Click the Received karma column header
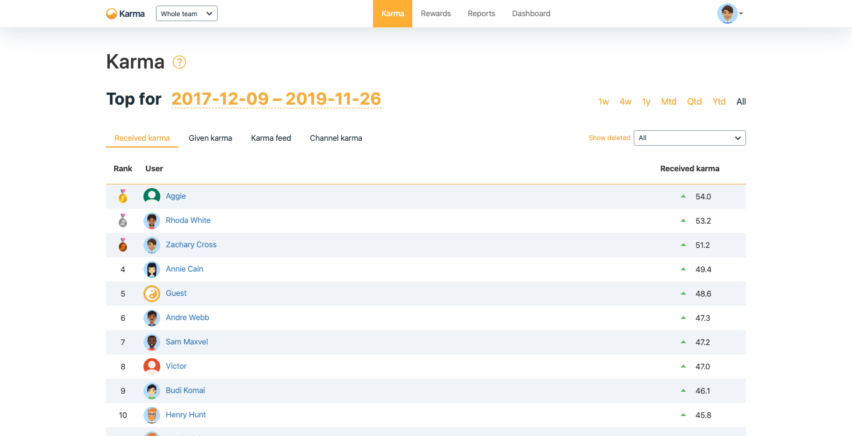 [690, 169]
